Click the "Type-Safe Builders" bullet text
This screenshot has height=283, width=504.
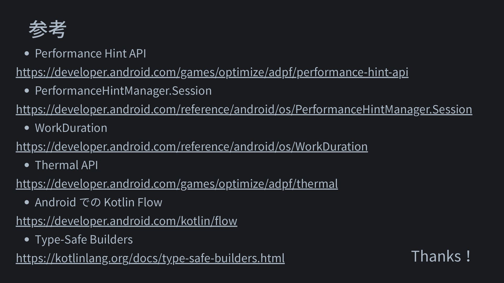(x=84, y=240)
